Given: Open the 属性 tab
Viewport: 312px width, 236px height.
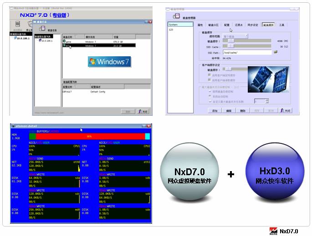Looking at the screenshot, I should click(x=200, y=25).
